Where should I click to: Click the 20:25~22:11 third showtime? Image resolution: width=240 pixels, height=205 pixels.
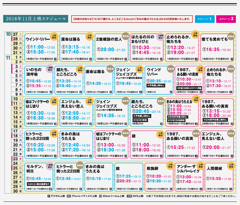click(178, 113)
